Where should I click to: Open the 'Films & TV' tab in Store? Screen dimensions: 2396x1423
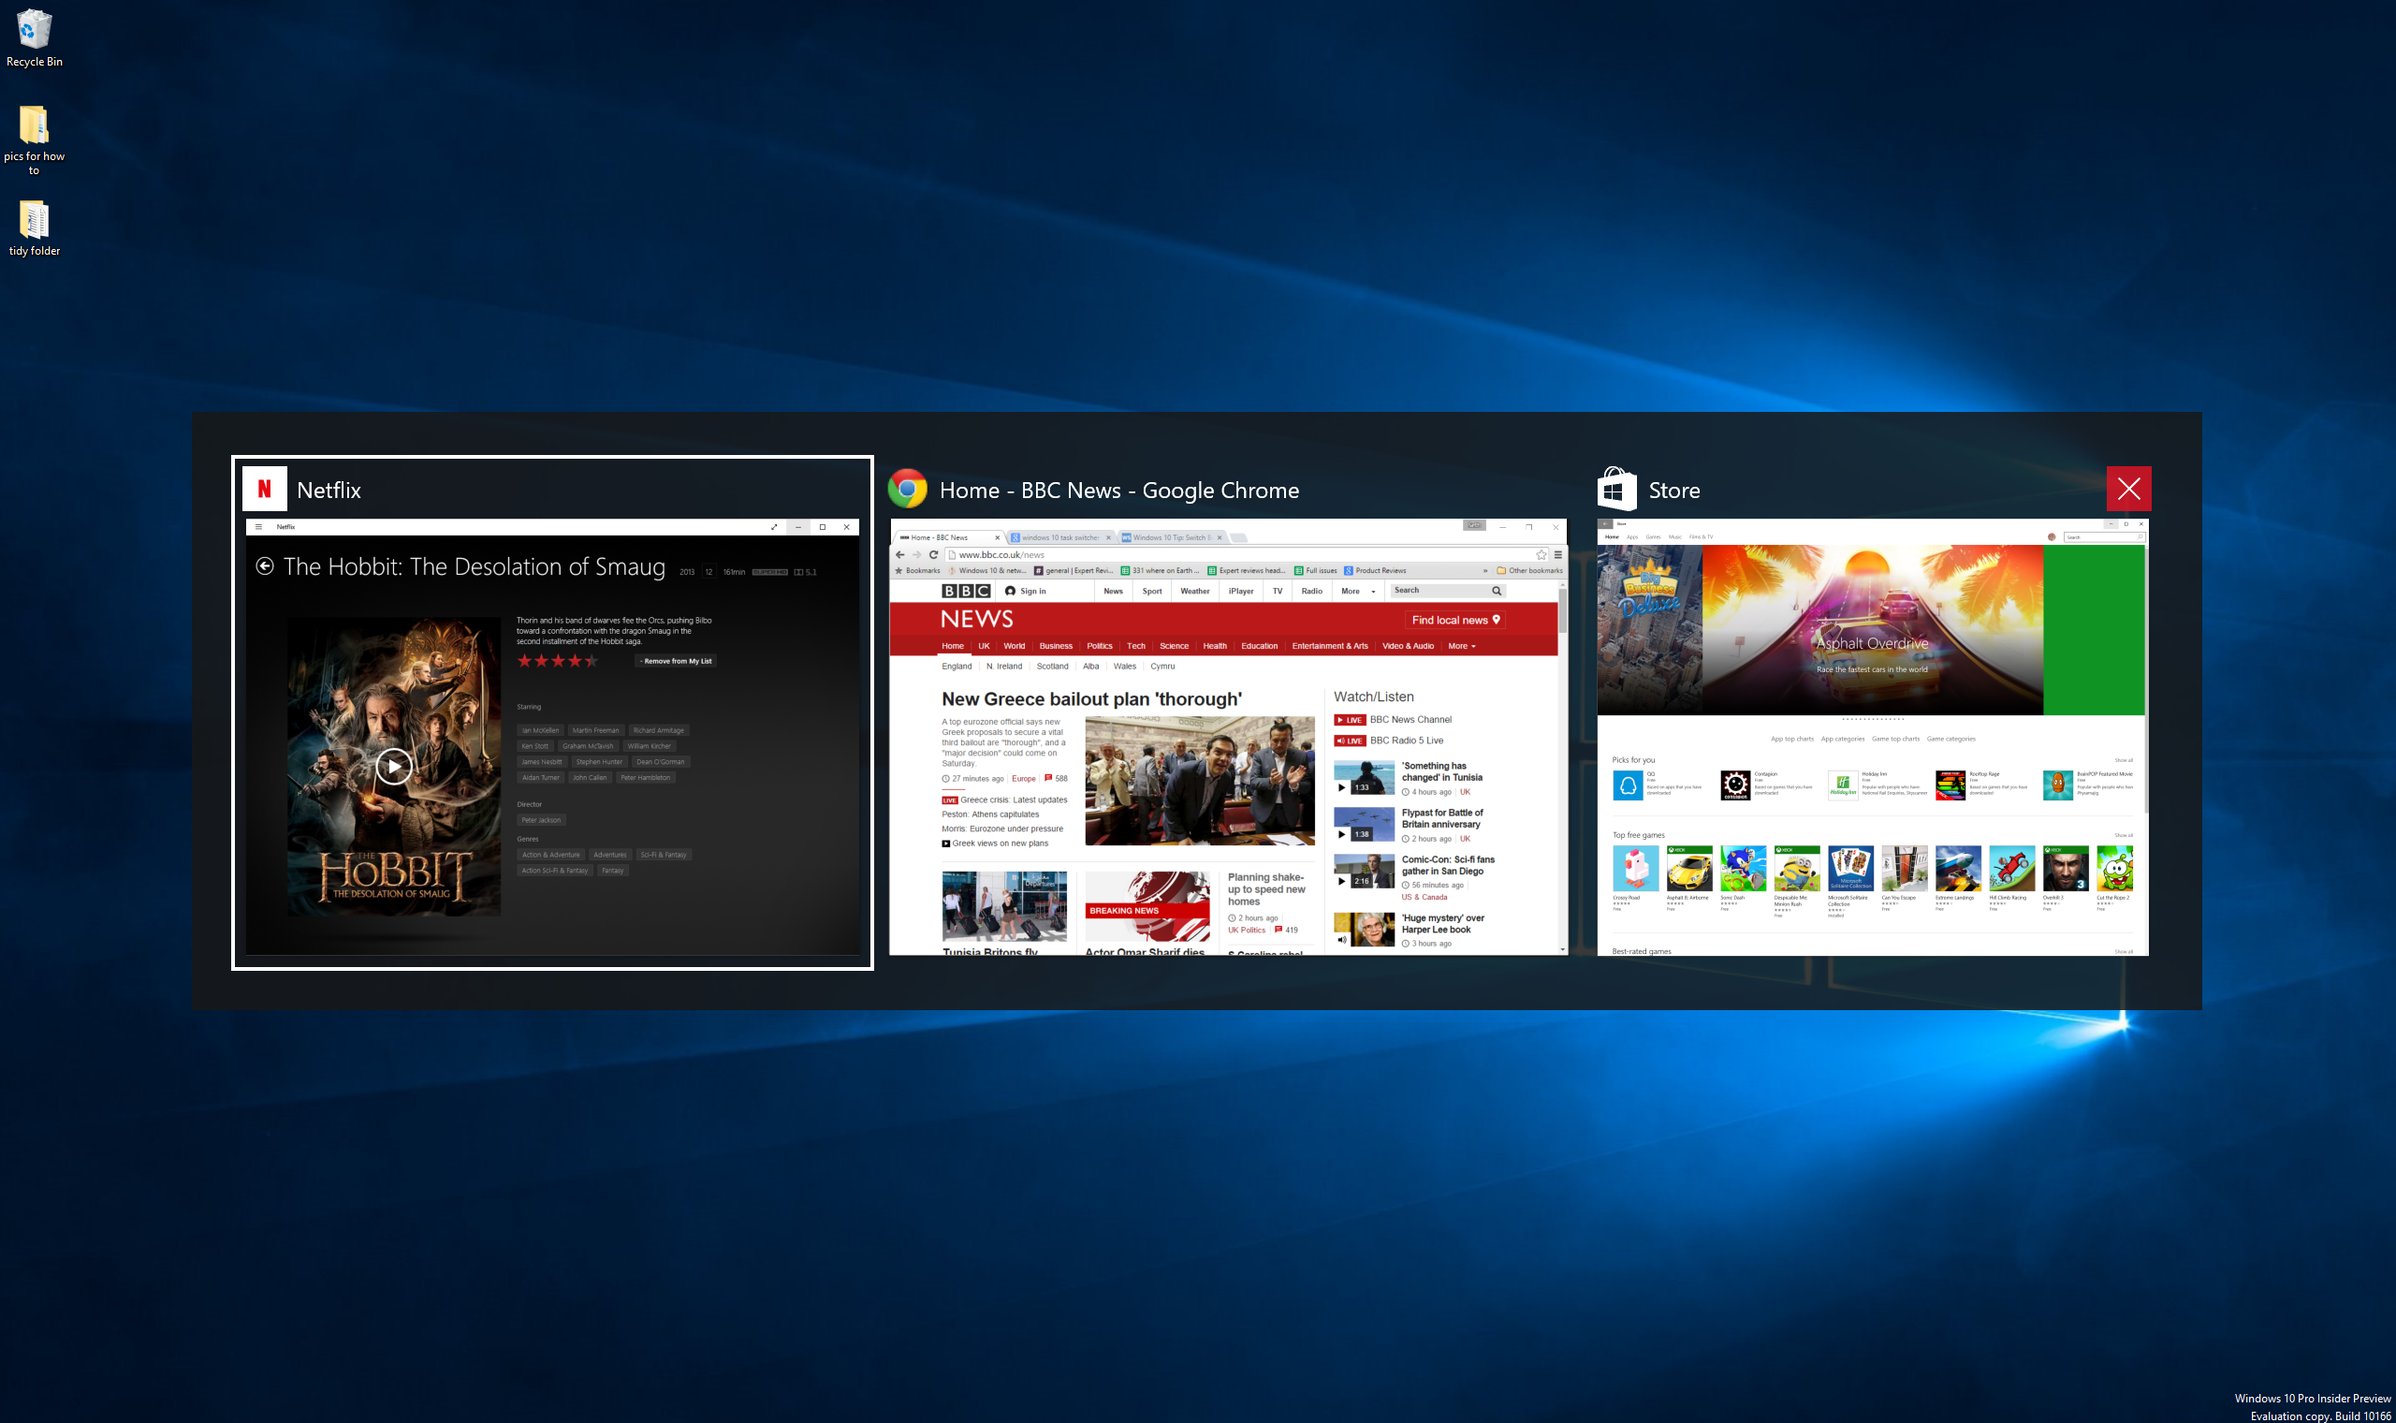click(1703, 537)
